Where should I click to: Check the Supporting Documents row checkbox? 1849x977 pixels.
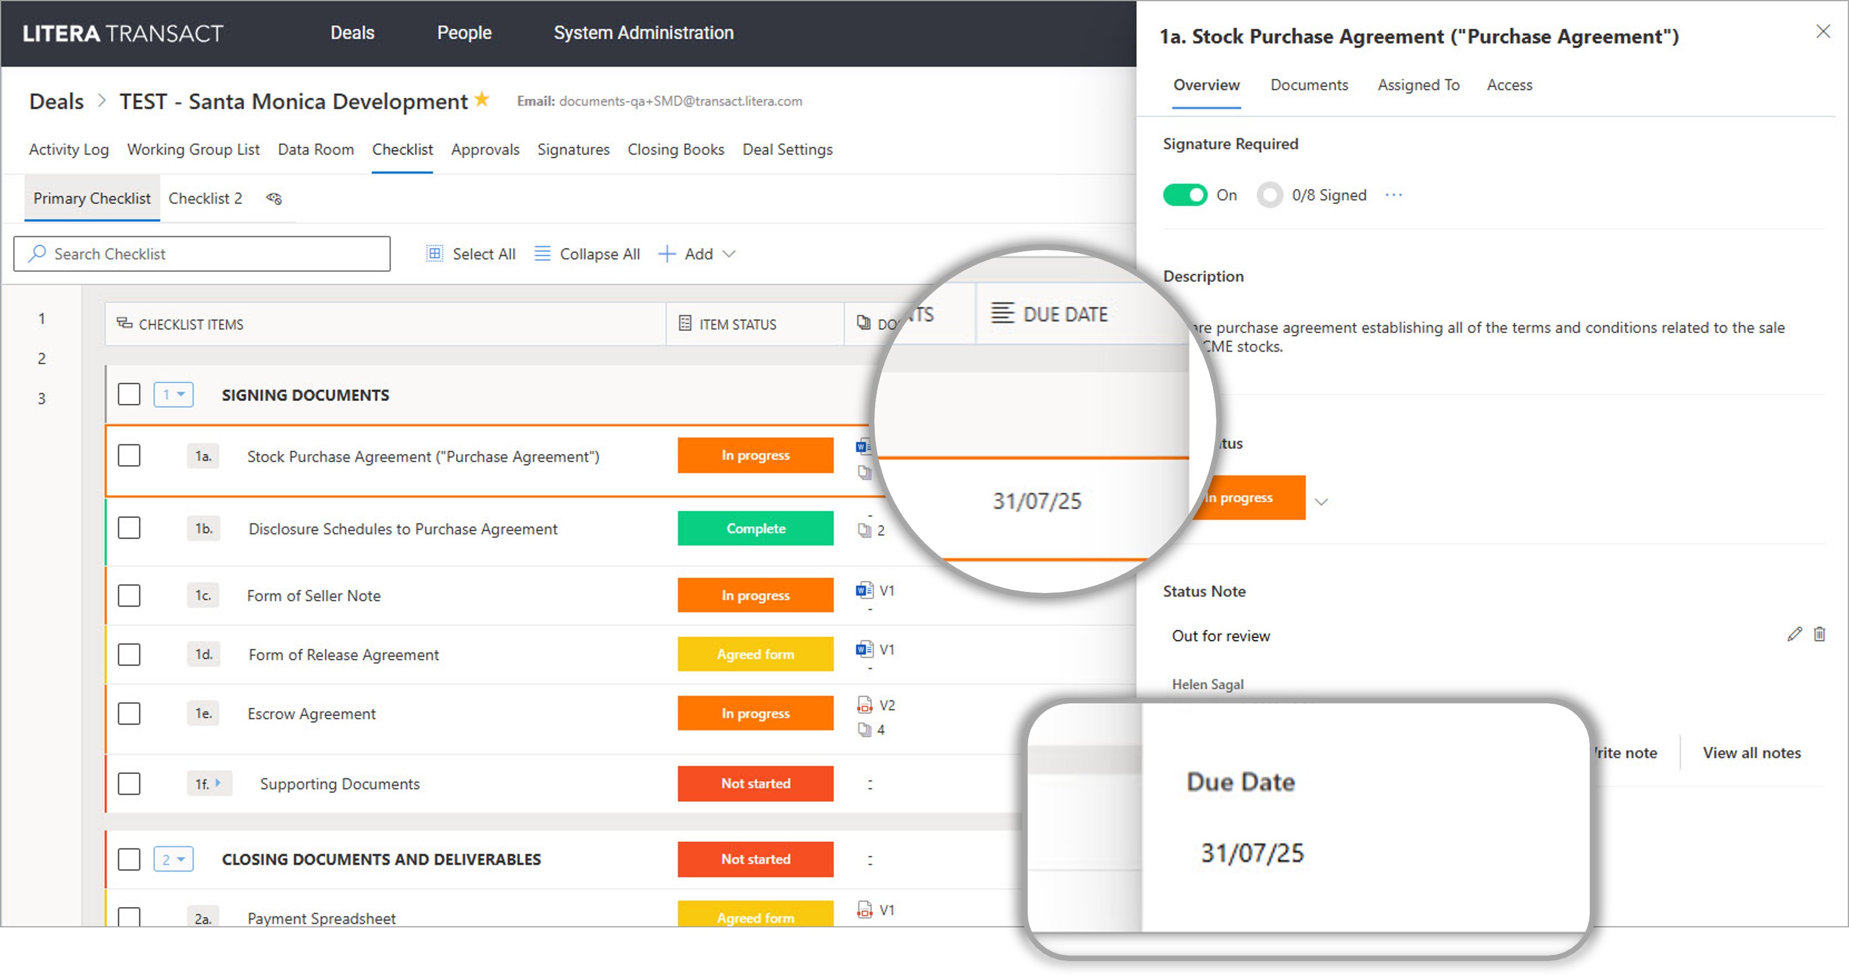pos(129,784)
